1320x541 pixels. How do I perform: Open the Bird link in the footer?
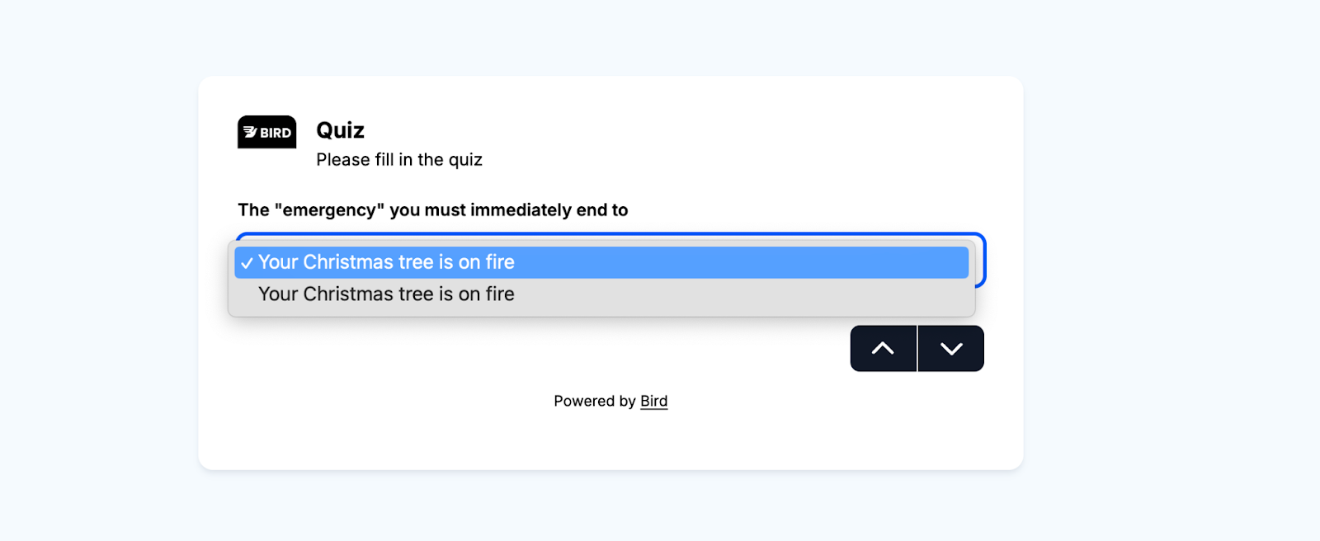pos(653,401)
